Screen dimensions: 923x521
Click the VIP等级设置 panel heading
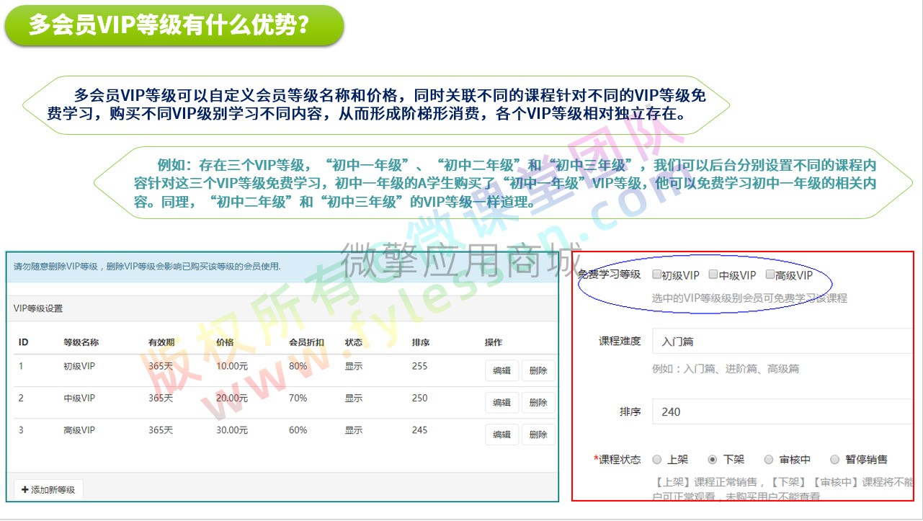[38, 308]
